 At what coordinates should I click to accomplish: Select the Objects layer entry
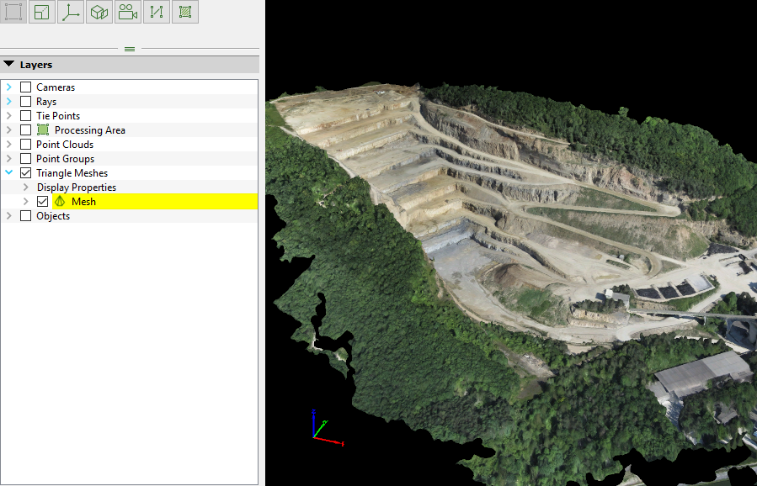[x=54, y=215]
